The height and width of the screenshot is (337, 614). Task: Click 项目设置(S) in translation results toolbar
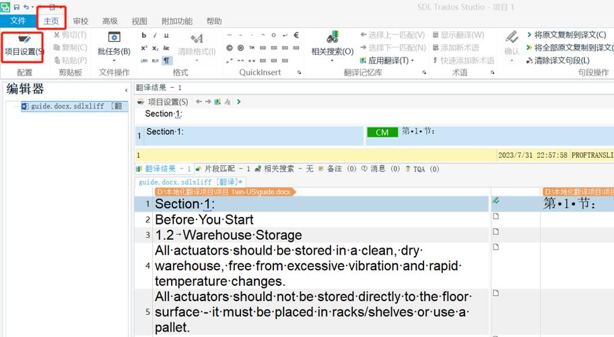[x=162, y=102]
